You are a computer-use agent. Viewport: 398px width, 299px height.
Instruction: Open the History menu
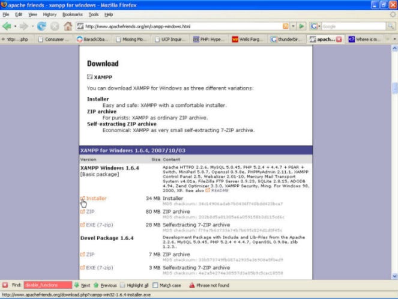click(50, 14)
